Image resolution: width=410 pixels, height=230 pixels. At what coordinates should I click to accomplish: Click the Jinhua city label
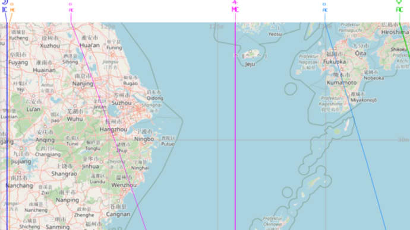(x=90, y=167)
